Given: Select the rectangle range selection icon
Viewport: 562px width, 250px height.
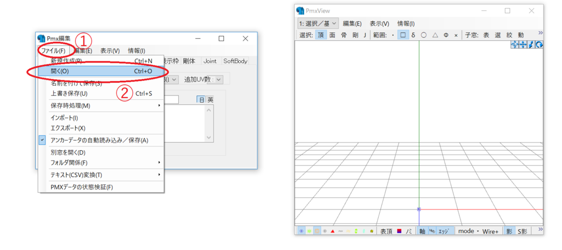Looking at the screenshot, I should coord(403,35).
